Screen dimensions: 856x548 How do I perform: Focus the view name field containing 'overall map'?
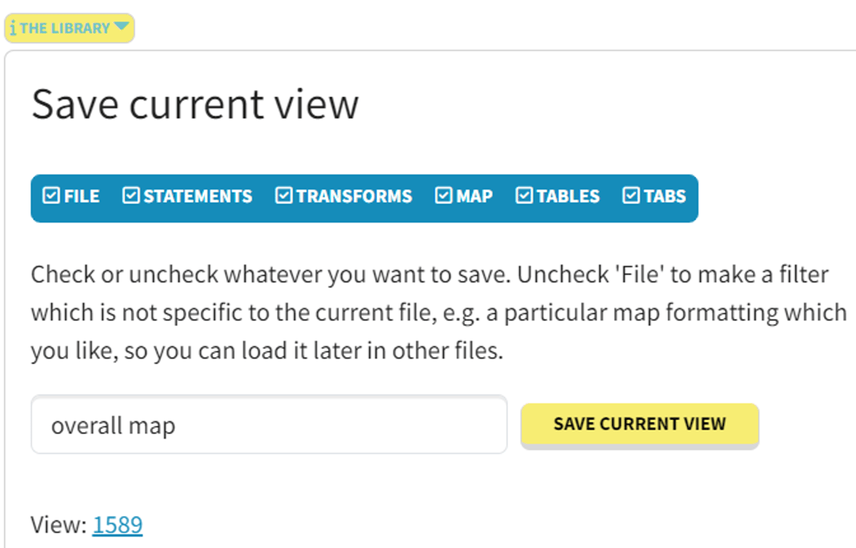[269, 425]
